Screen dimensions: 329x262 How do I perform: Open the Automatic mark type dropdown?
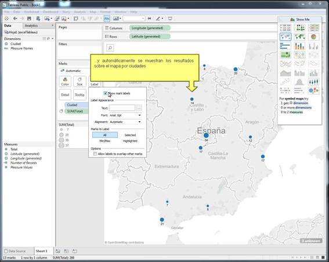pos(74,71)
